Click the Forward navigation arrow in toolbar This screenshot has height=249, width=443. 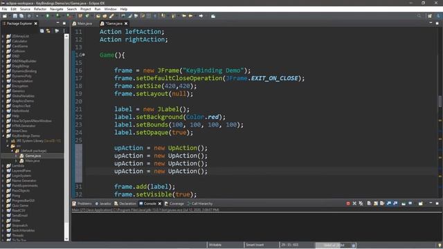pyautogui.click(x=201, y=16)
